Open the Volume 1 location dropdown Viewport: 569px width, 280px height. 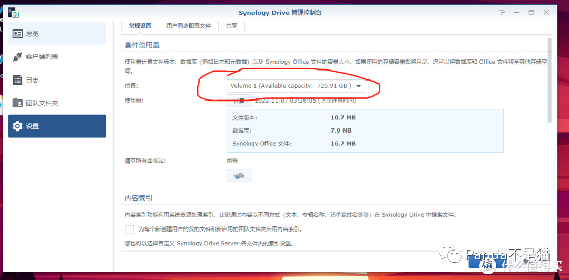[x=296, y=86]
